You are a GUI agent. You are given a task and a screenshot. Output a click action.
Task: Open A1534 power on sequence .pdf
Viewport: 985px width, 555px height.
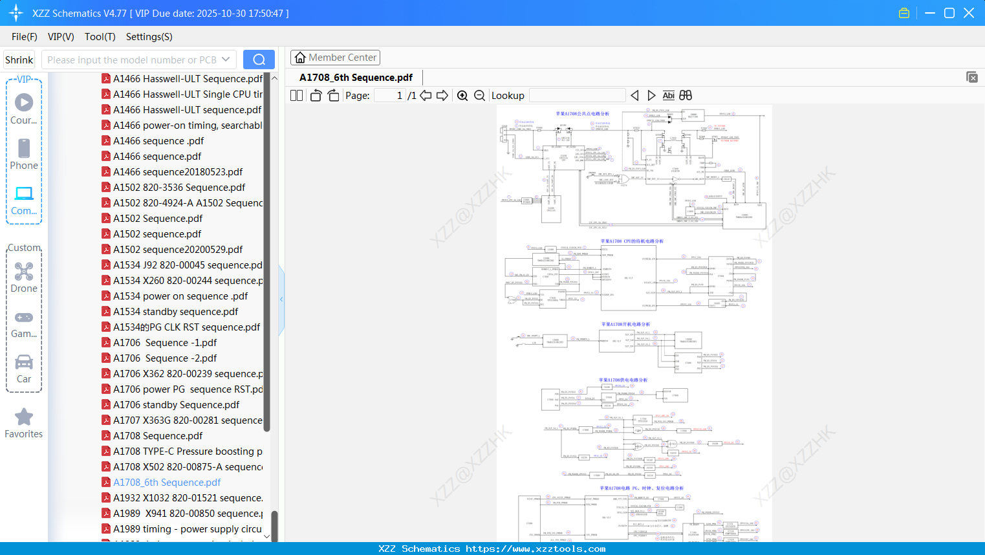coord(175,296)
